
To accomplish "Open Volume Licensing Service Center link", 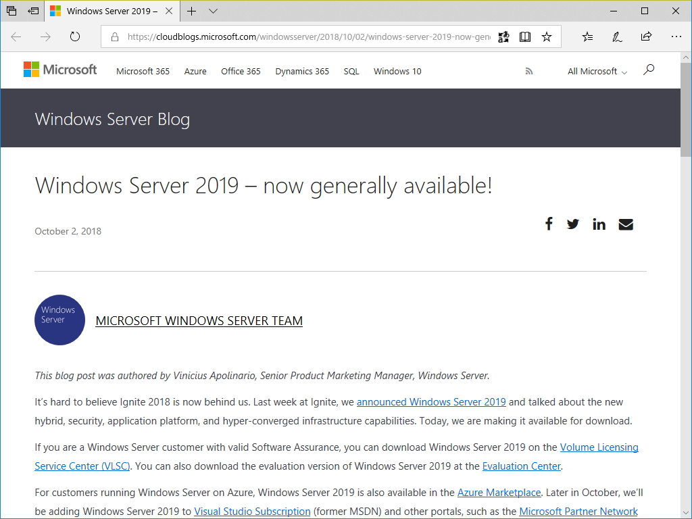I will tap(599, 447).
